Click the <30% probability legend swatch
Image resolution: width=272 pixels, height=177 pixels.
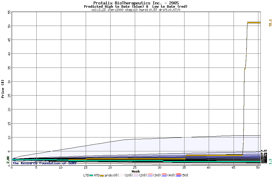pos(164,175)
